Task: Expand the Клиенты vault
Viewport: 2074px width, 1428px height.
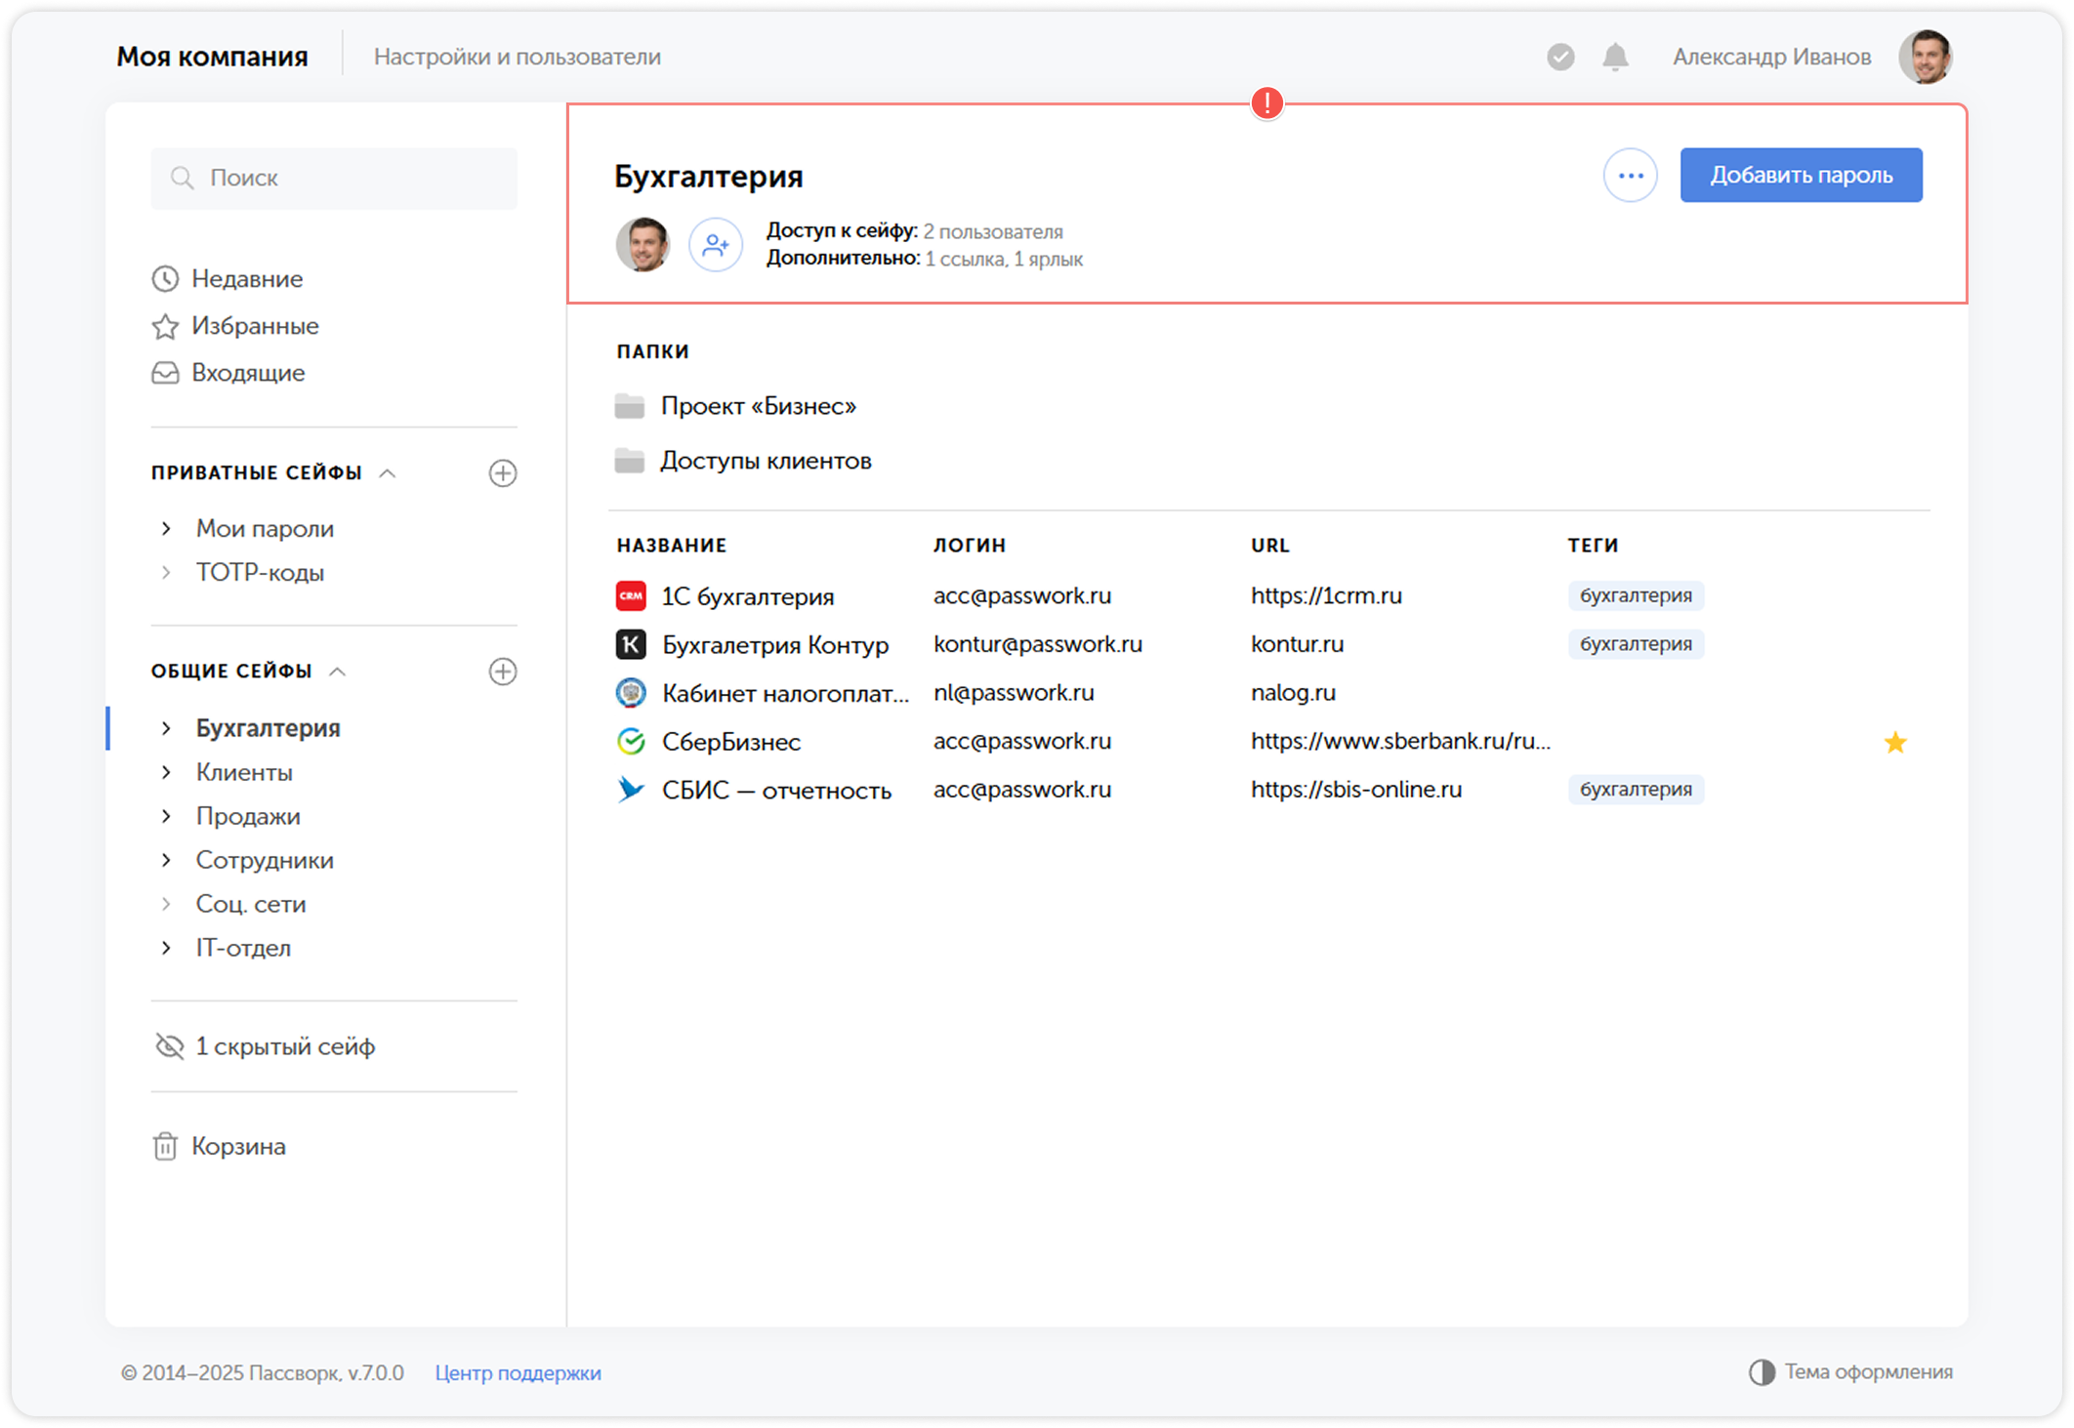Action: point(166,772)
